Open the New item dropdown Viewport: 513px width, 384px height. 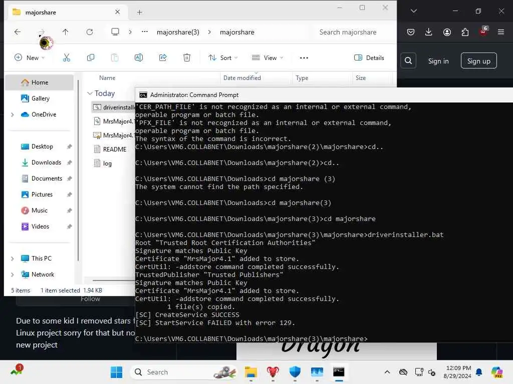pyautogui.click(x=30, y=58)
